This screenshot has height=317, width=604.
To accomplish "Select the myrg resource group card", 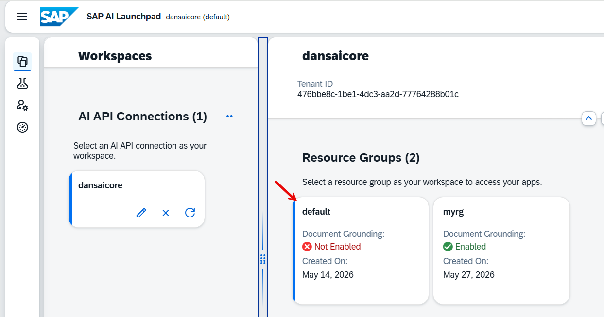I will (x=501, y=250).
